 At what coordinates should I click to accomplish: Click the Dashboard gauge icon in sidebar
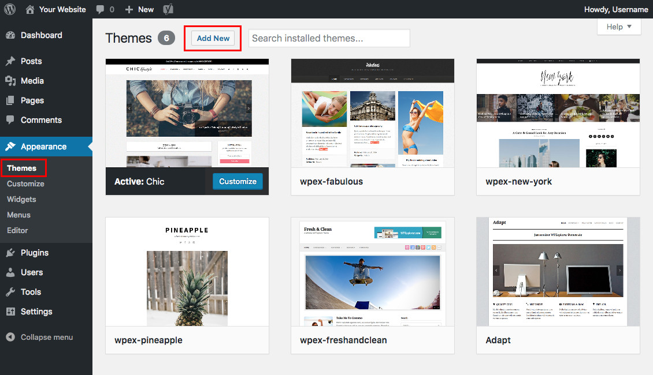pyautogui.click(x=10, y=35)
